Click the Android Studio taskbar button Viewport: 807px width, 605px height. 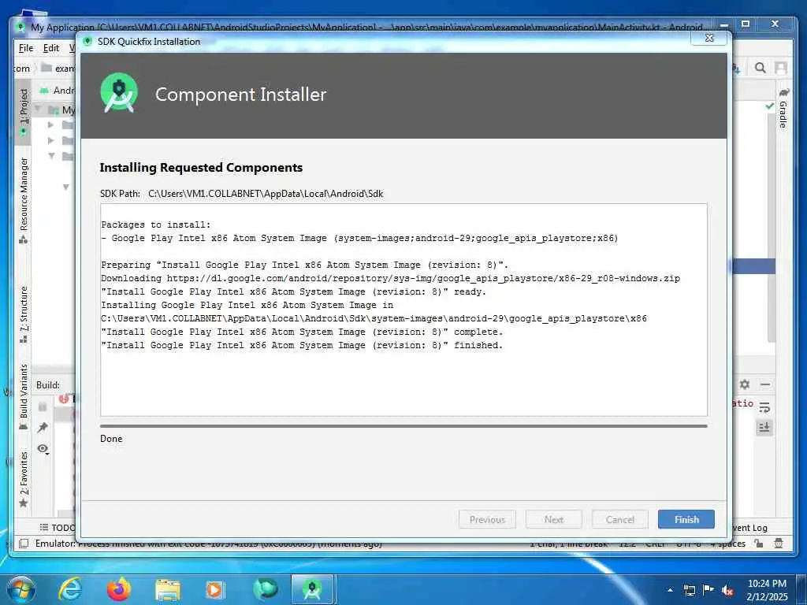(313, 589)
